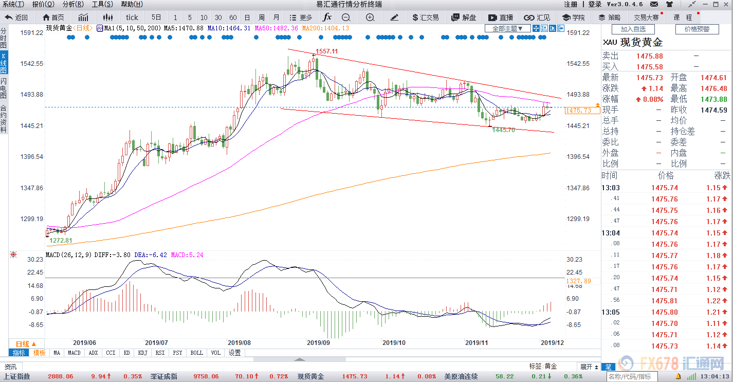
Task: Open 系统(T) menu
Action: [x=13, y=4]
